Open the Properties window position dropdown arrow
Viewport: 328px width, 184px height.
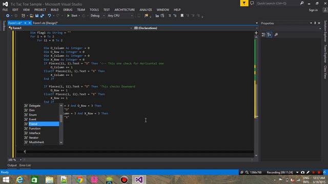pos(311,23)
